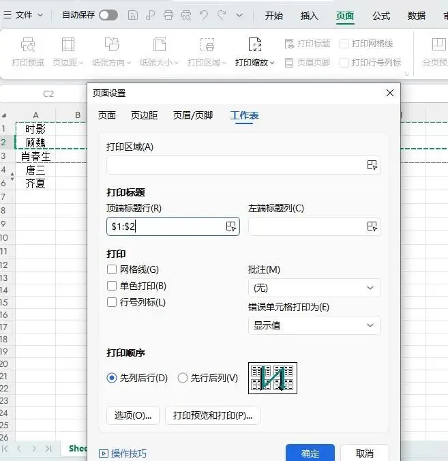Viewport: 448px width, 461px height.
Task: Click the 页边距 ribbon icon
Action: [x=68, y=45]
